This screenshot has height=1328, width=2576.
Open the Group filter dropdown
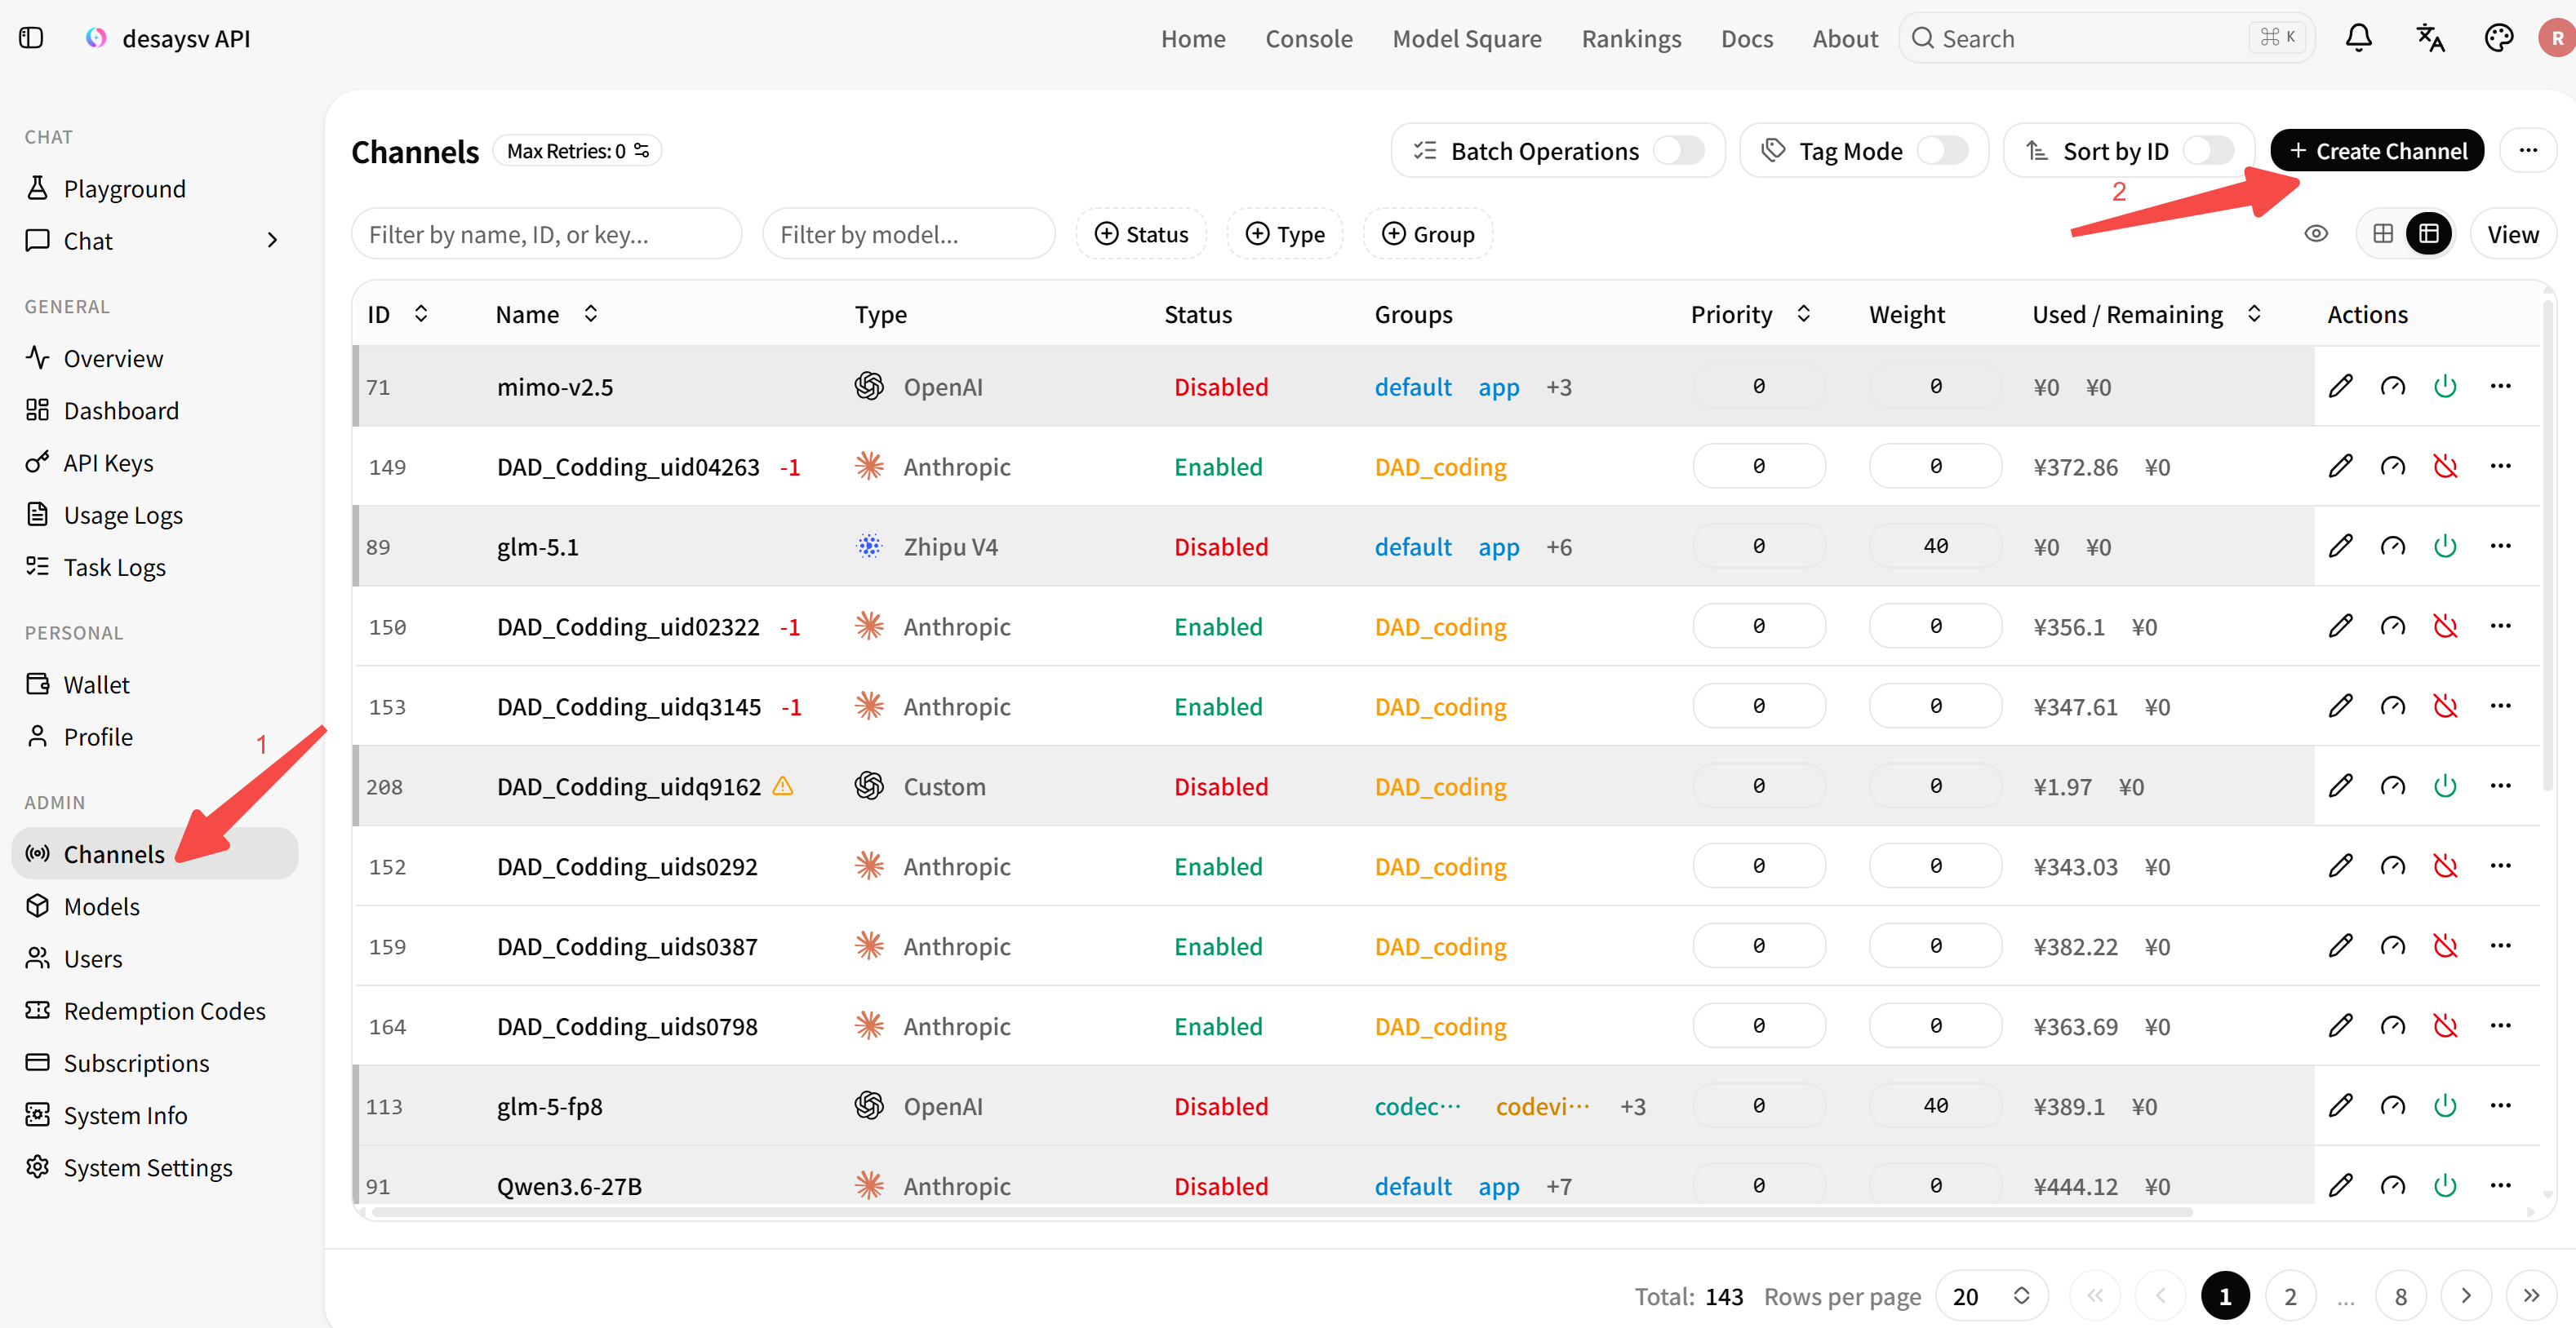(1427, 234)
